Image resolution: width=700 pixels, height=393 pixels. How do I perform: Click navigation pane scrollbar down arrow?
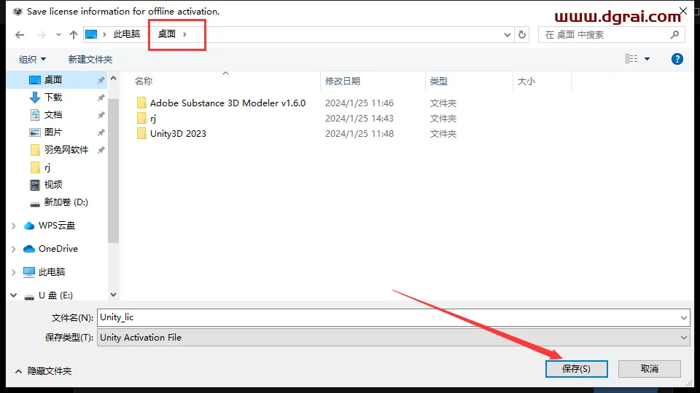pos(114,295)
